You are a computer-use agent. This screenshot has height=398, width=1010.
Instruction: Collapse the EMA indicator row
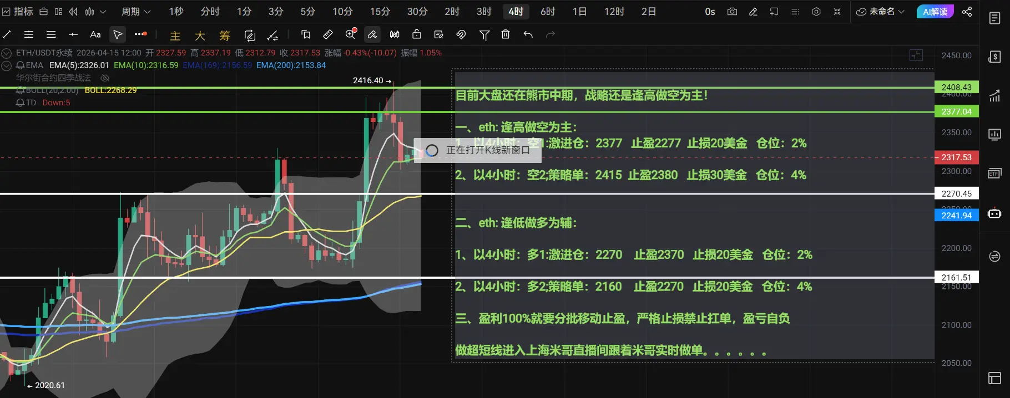pyautogui.click(x=7, y=65)
